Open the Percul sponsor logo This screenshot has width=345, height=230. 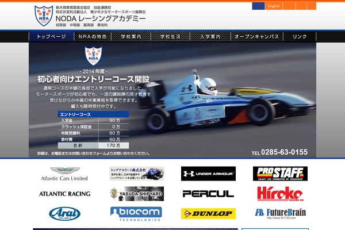click(x=208, y=194)
